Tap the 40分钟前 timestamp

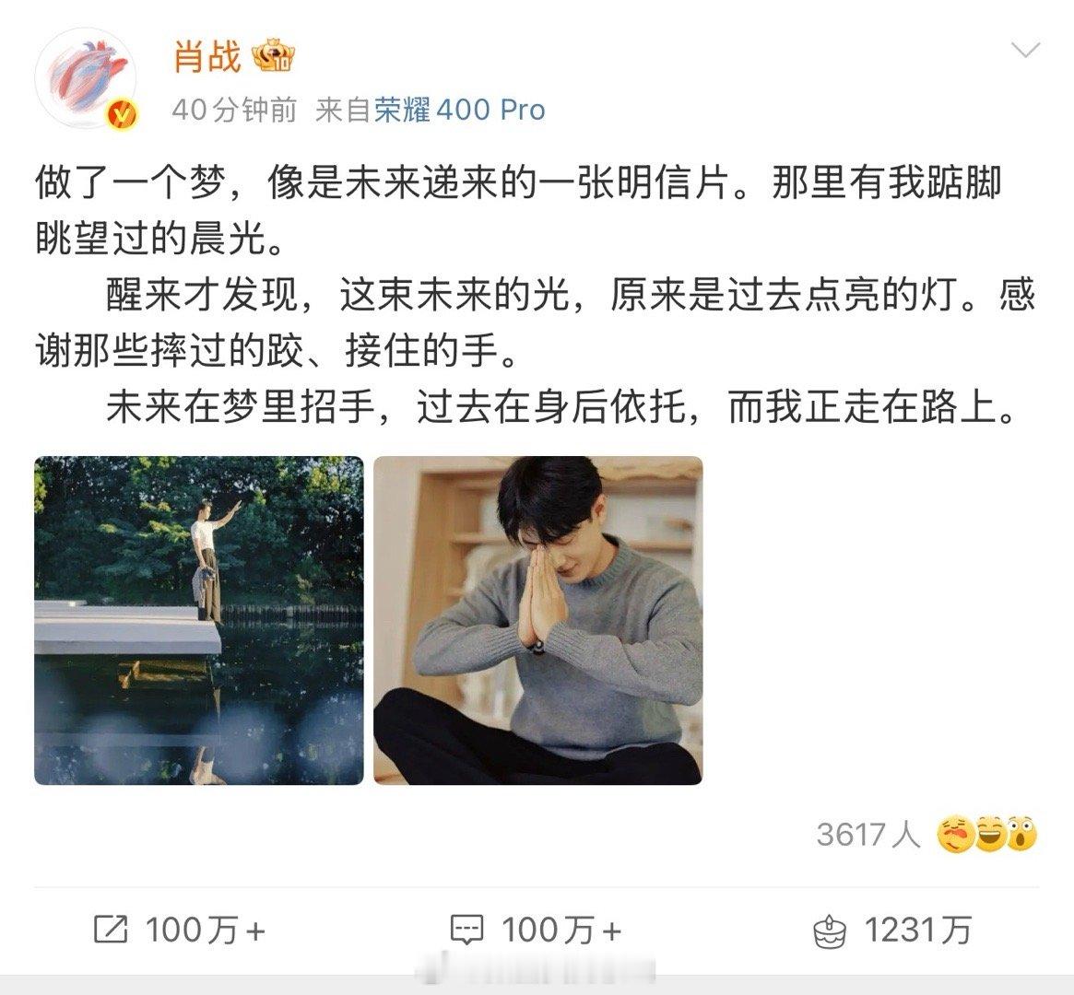point(234,111)
